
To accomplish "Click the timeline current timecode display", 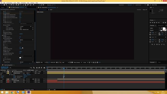I will pos(5,67).
